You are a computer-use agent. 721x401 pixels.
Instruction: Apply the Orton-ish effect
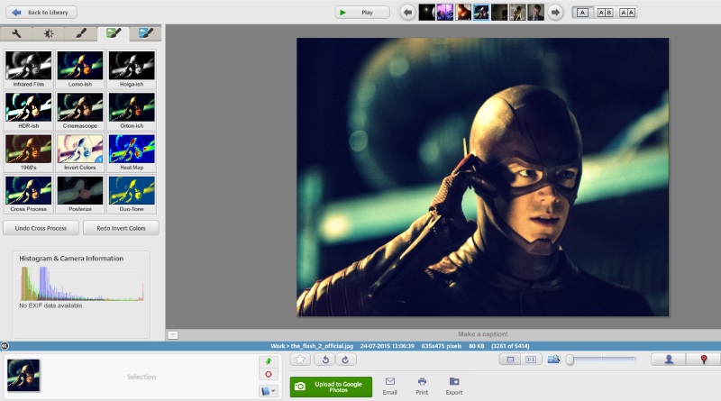point(132,110)
